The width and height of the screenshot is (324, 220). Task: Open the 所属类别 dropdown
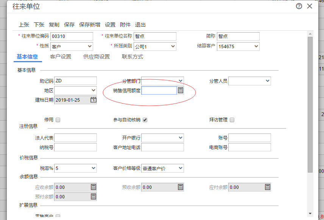tap(155, 46)
